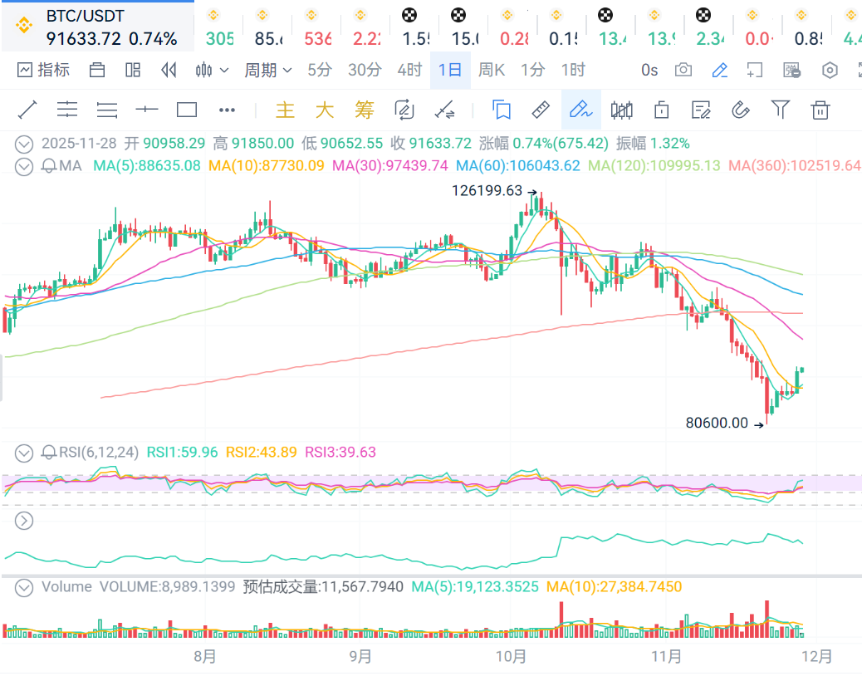Switch to the 周K weekly timeframe
The width and height of the screenshot is (862, 676).
tap(492, 71)
